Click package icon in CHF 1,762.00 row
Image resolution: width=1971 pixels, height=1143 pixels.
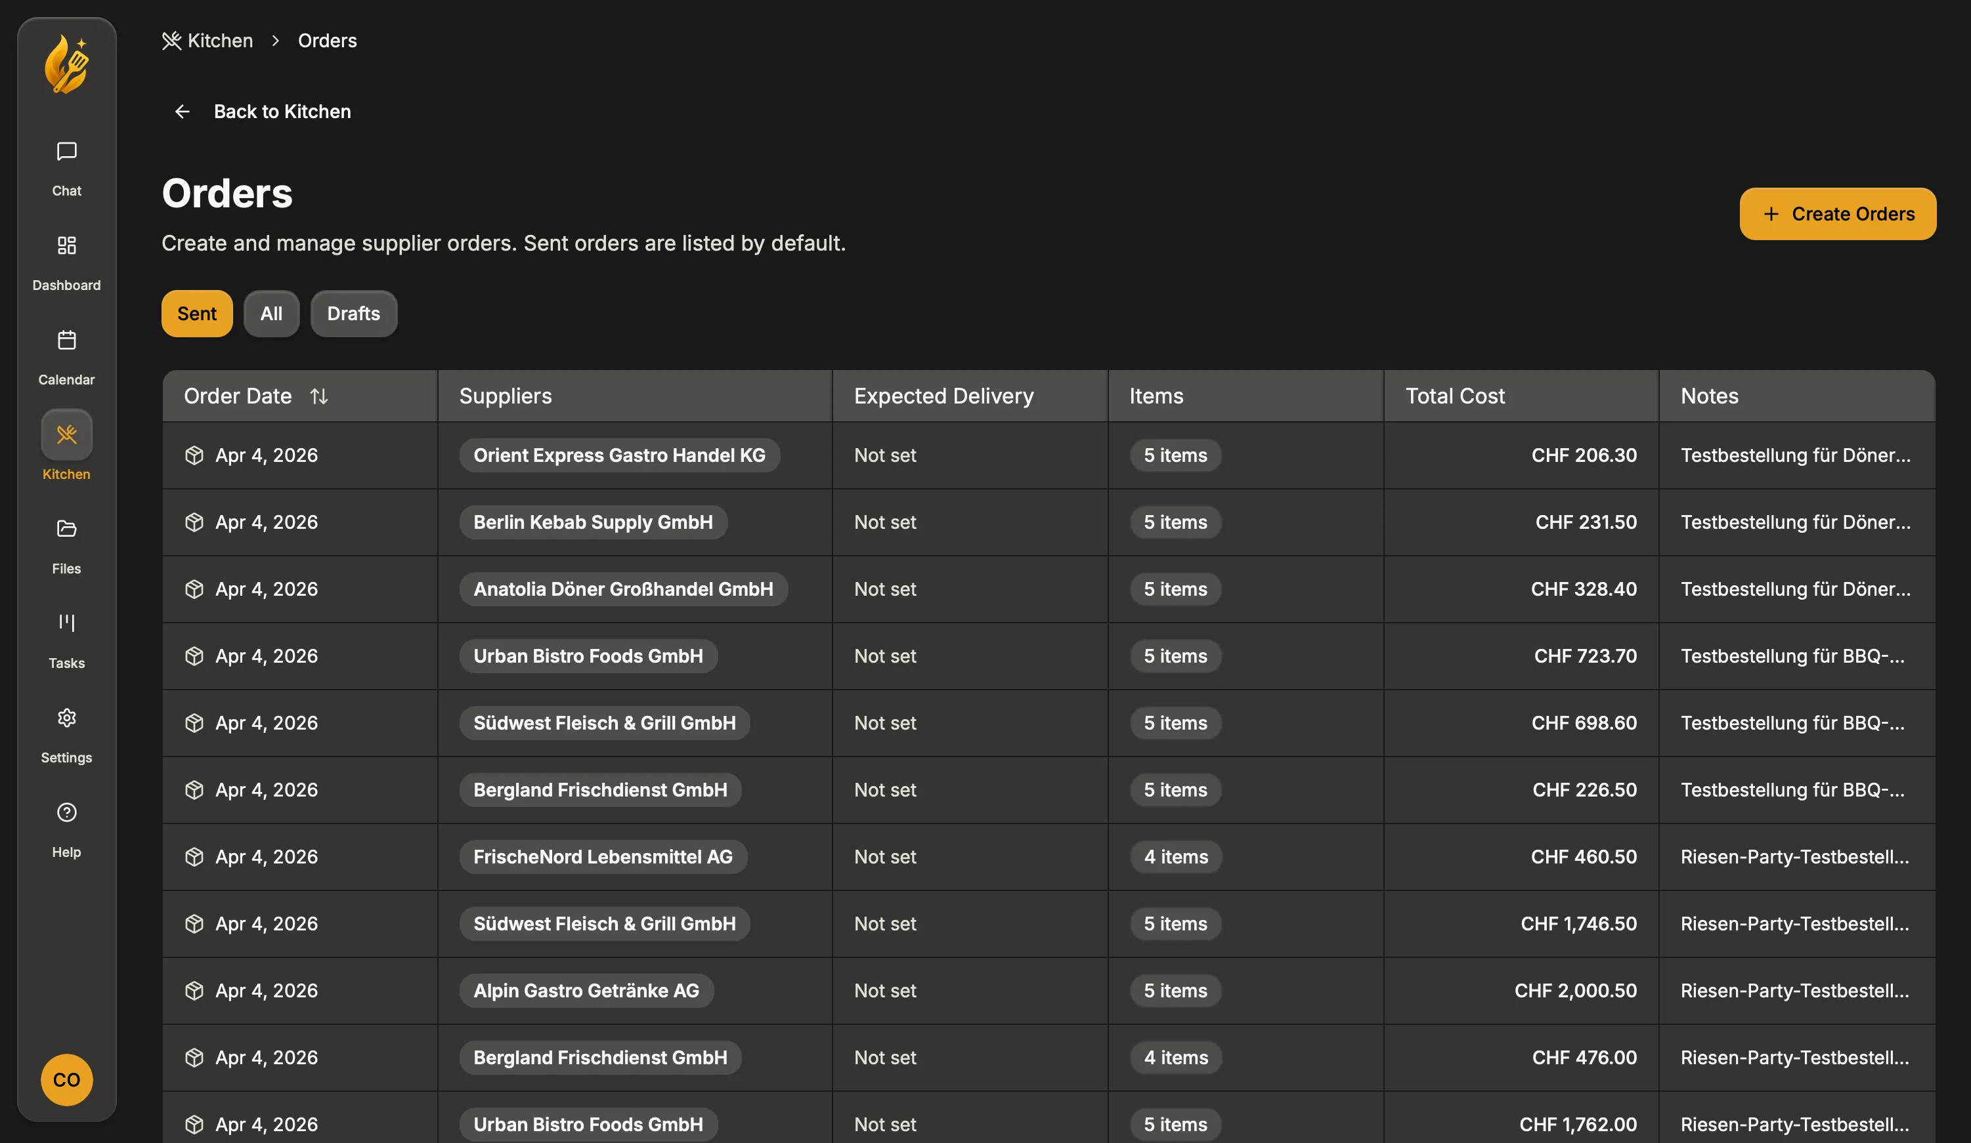tap(194, 1124)
